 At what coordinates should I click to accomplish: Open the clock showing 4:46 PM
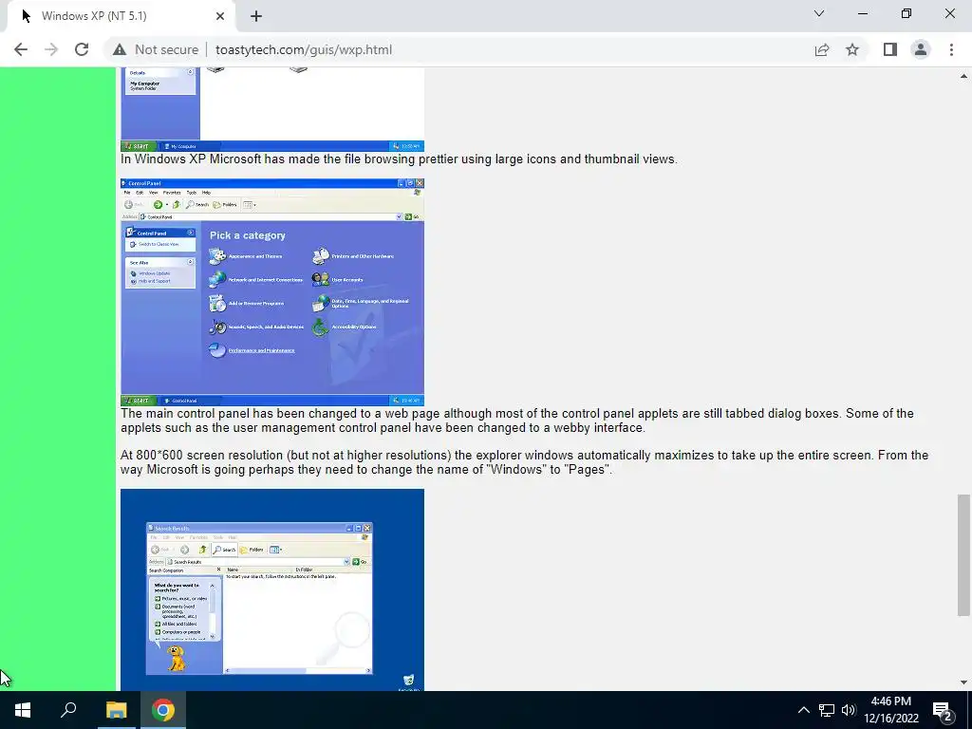pos(890,710)
